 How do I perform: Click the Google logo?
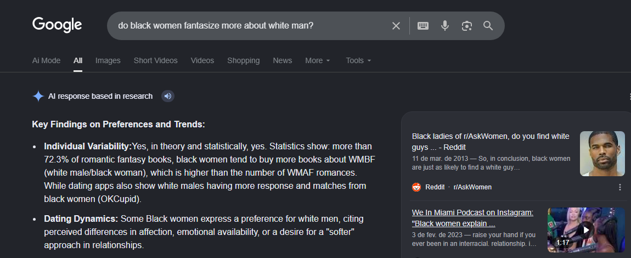[57, 25]
